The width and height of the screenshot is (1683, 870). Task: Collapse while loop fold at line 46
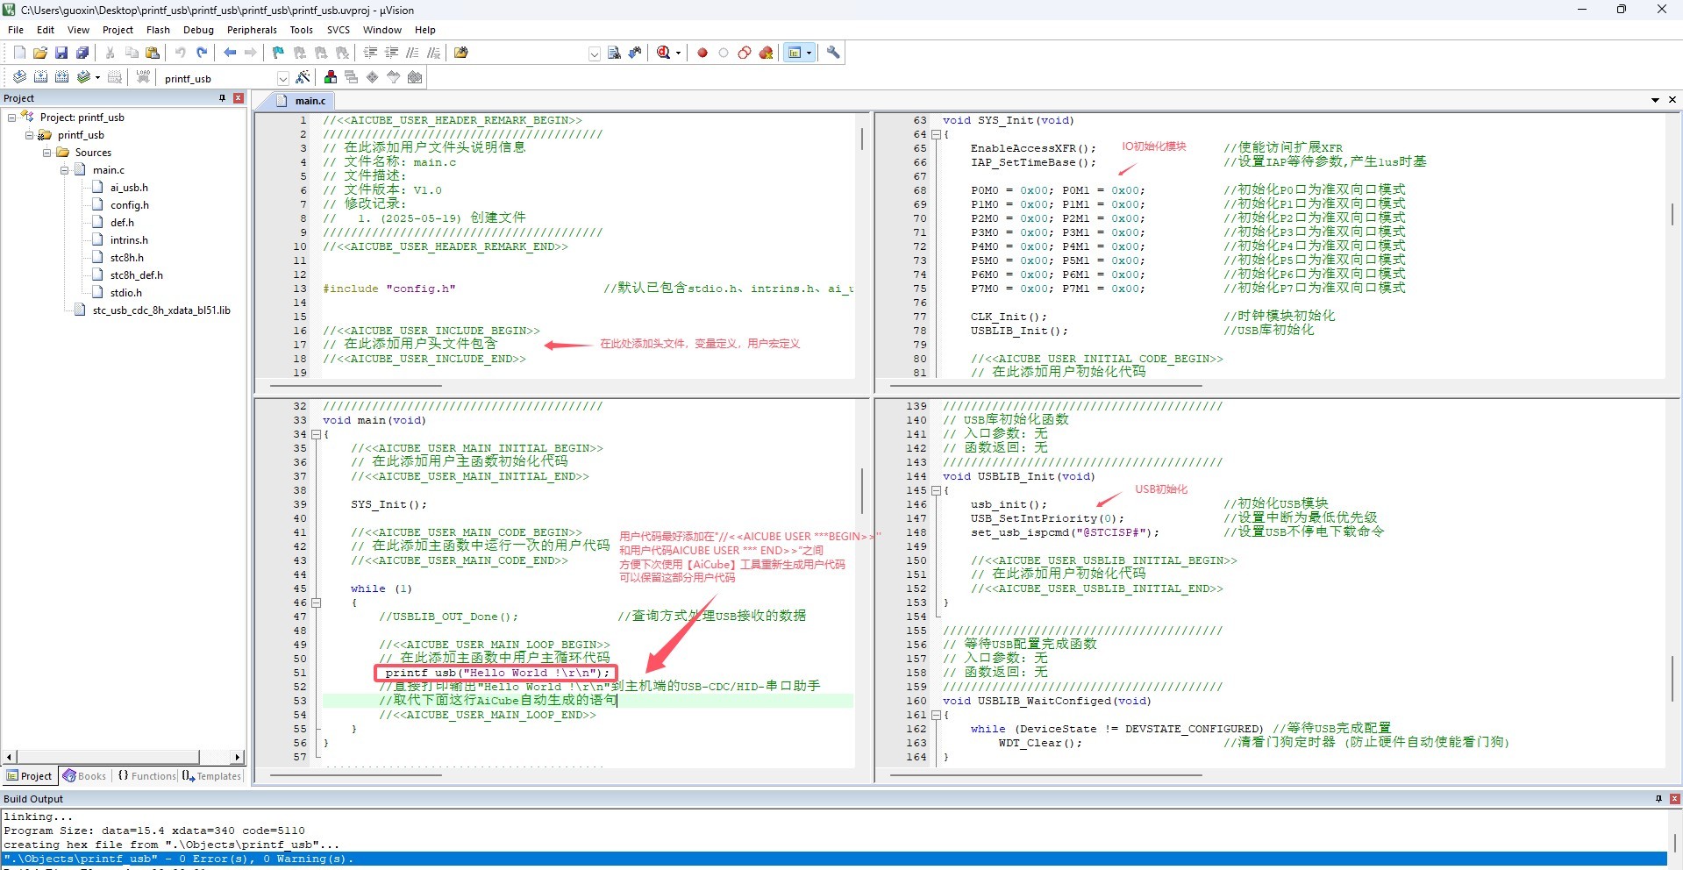click(x=316, y=603)
